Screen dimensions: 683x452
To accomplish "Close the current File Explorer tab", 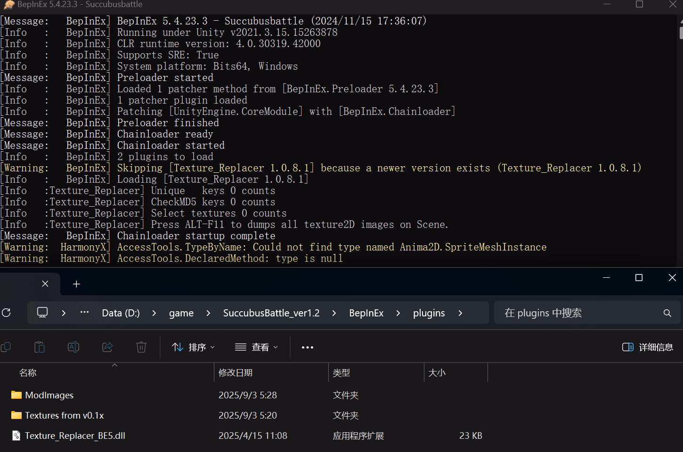I will (45, 283).
